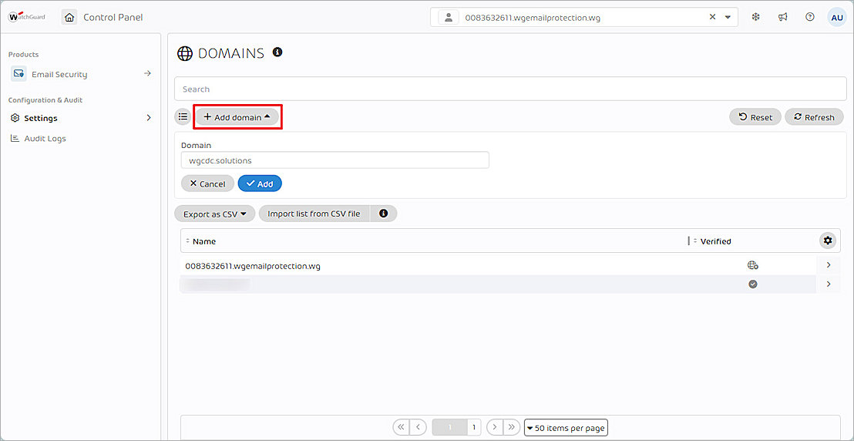The width and height of the screenshot is (854, 441).
Task: Collapse the Add domain panel
Action: coord(237,117)
